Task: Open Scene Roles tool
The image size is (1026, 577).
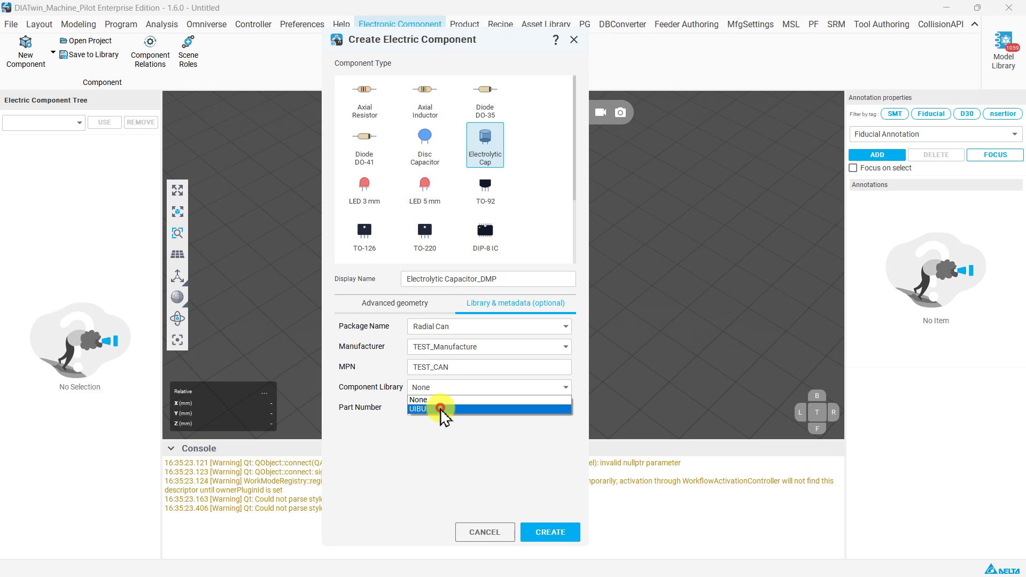Action: click(188, 52)
